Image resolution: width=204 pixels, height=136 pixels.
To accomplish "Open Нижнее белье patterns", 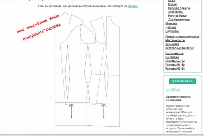I will [178, 16].
